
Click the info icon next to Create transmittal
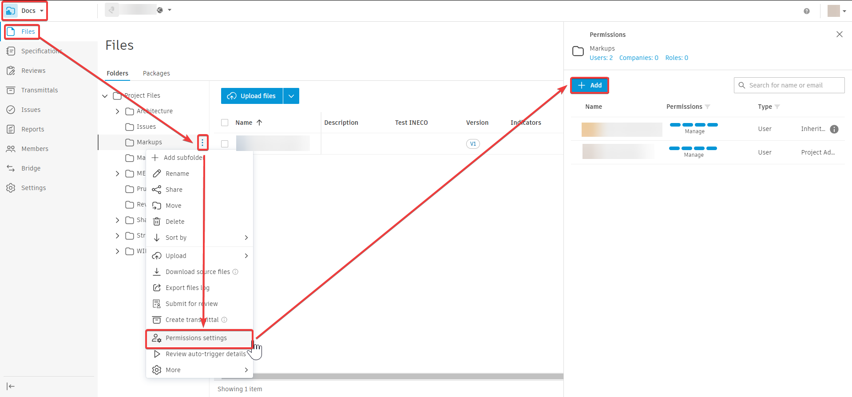tap(224, 320)
